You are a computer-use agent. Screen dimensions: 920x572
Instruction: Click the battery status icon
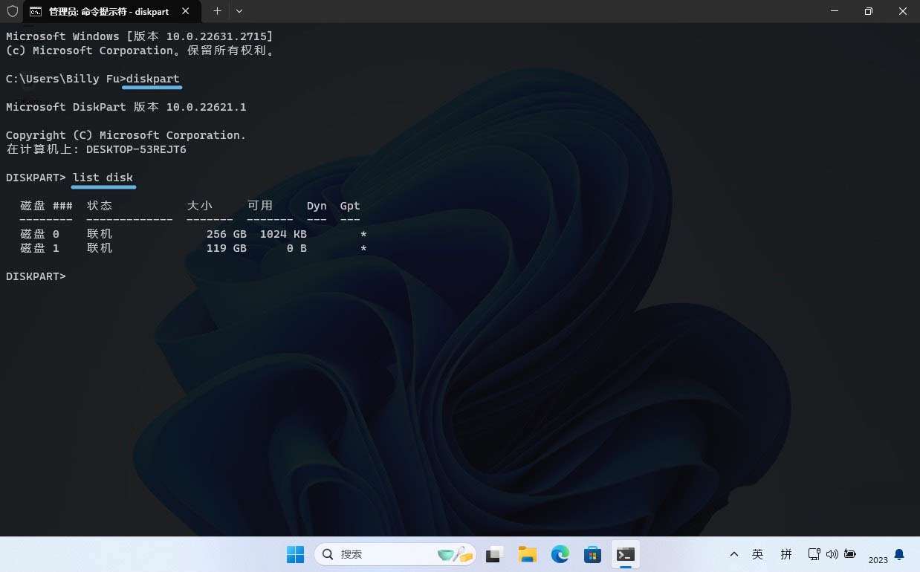(850, 554)
